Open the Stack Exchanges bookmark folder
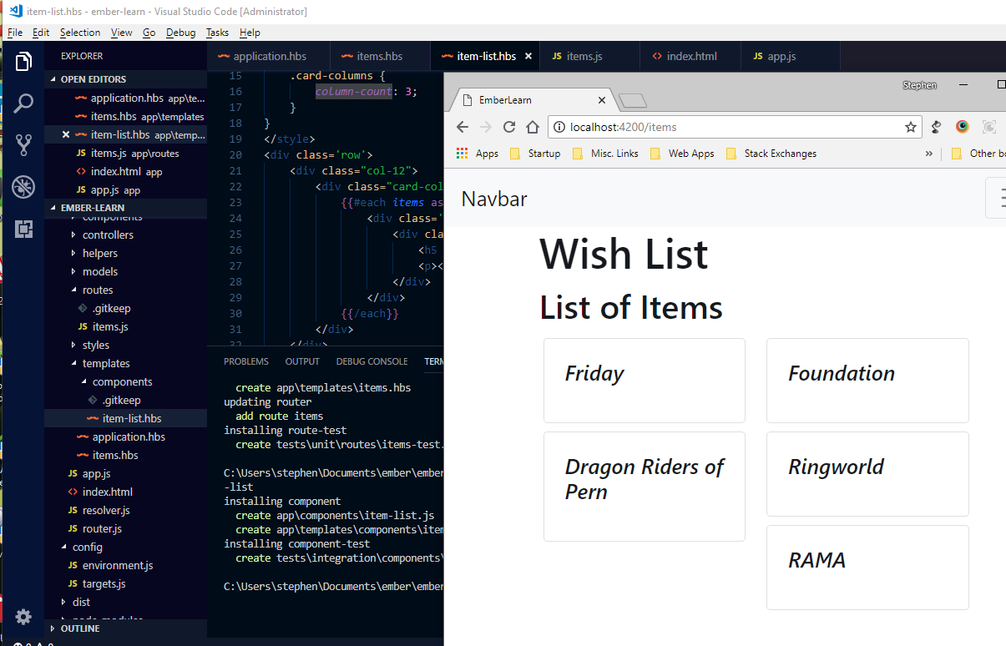Image resolution: width=1006 pixels, height=646 pixels. click(x=771, y=154)
